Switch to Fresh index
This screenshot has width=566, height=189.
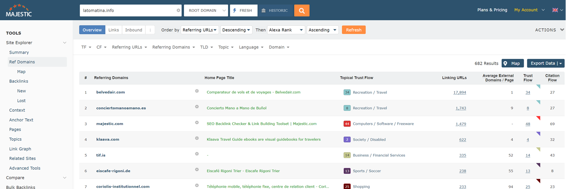coord(243,11)
